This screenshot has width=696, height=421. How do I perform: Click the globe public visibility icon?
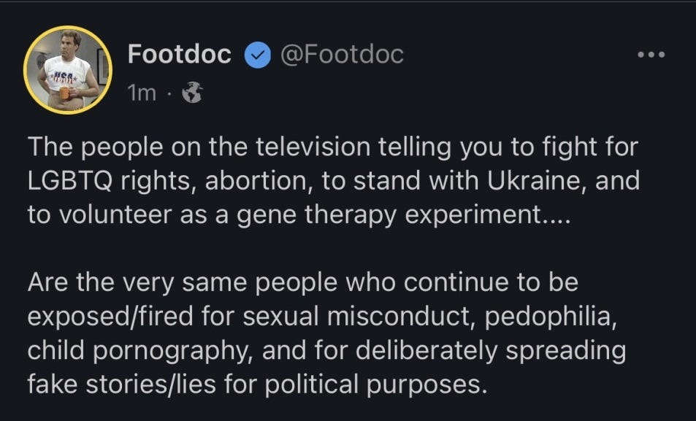(193, 92)
